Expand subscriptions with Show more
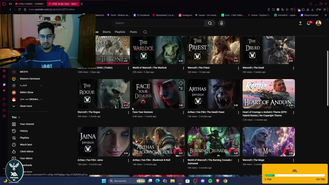Screen dimensions: 329x185 point(26,106)
